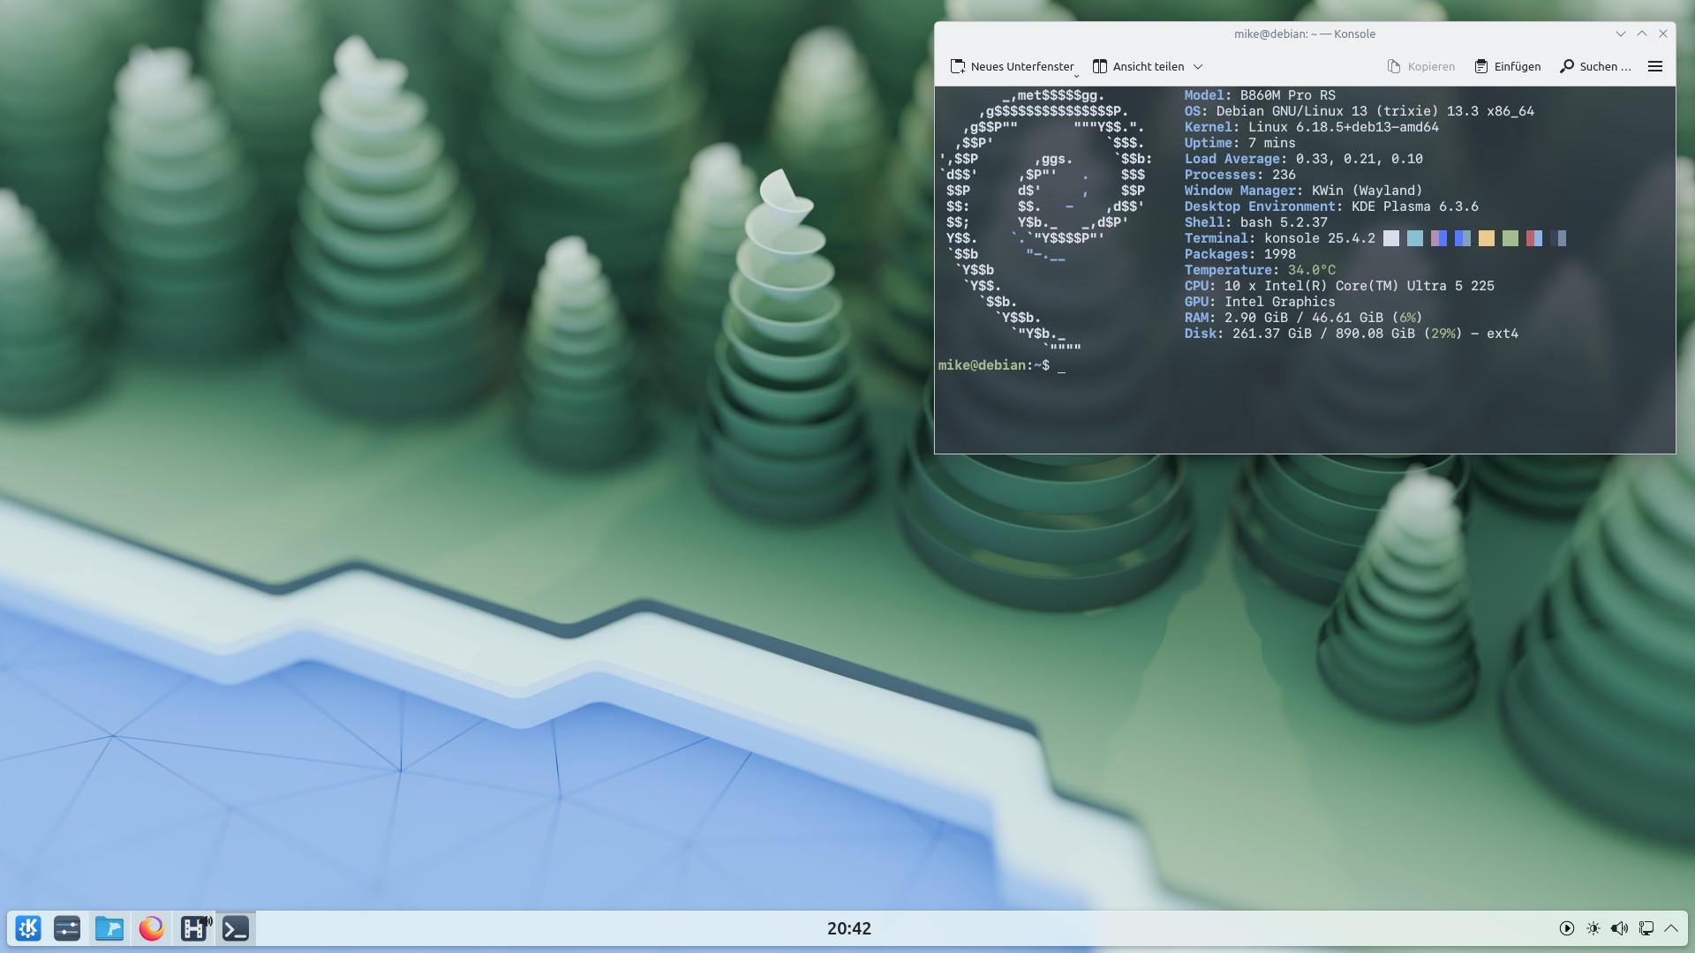The image size is (1695, 953).
Task: Open the media player tray applet
Action: click(1566, 928)
